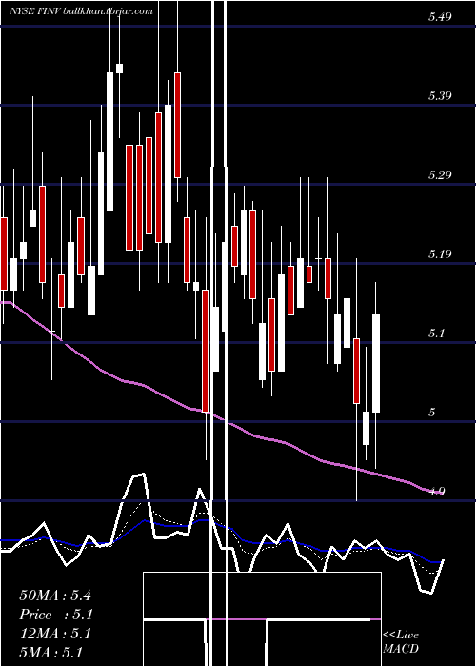Image resolution: width=476 pixels, height=667 pixels.
Task: Select the 5.1 price axis label
Action: point(437,333)
